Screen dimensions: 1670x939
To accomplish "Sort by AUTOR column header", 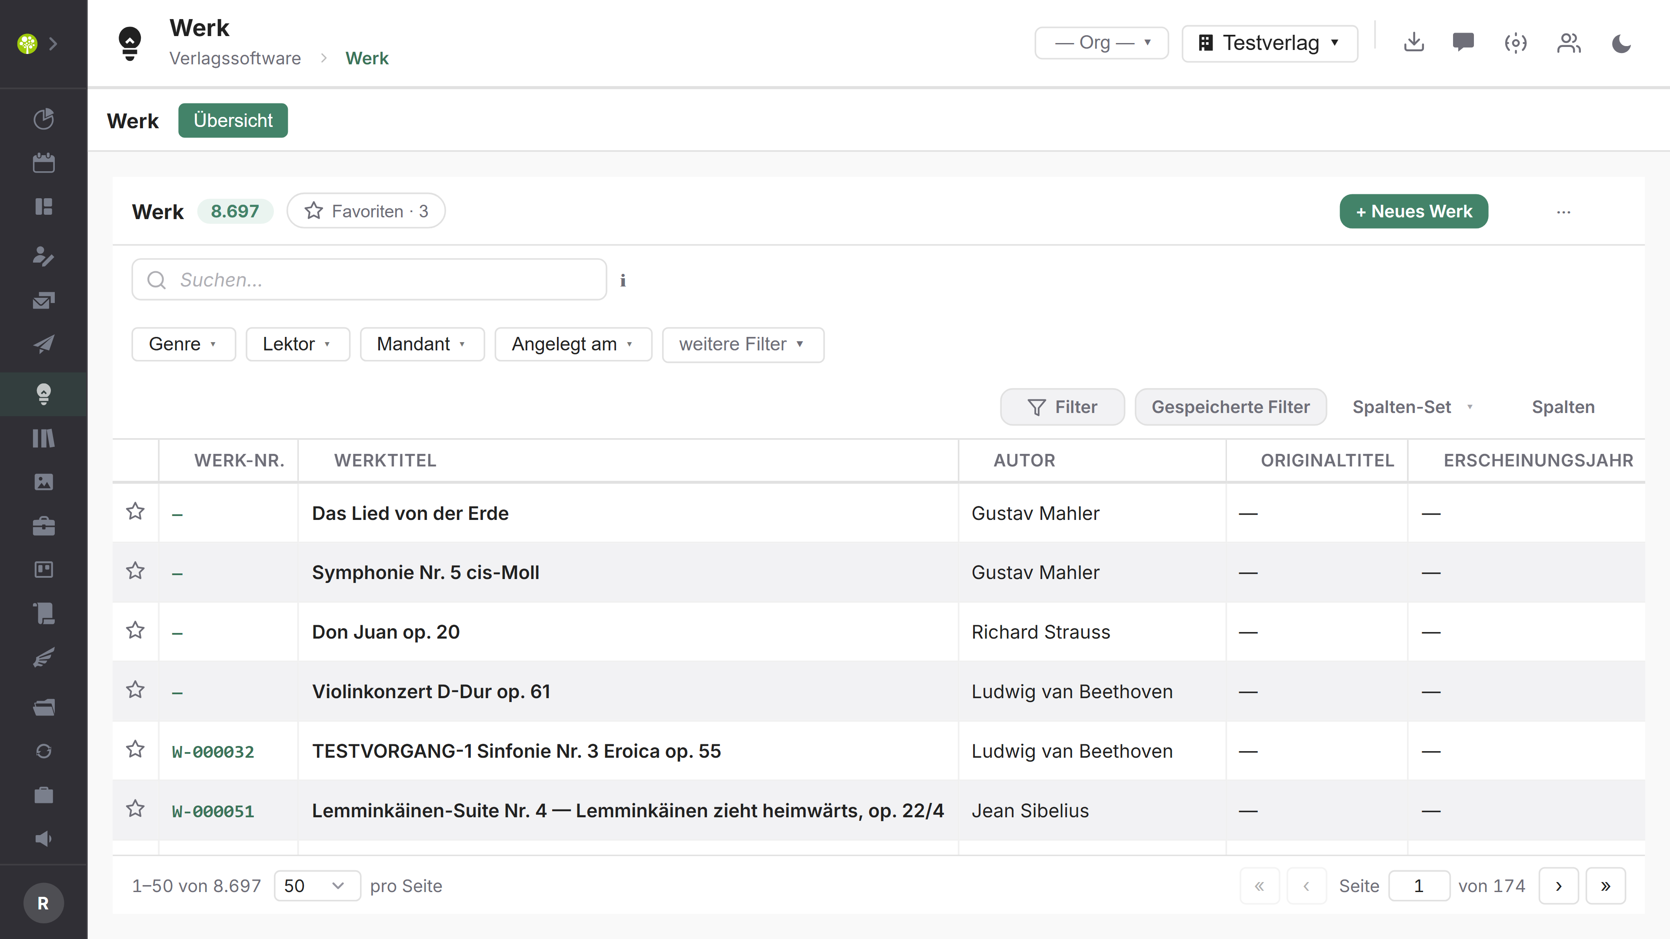I will 1024,460.
